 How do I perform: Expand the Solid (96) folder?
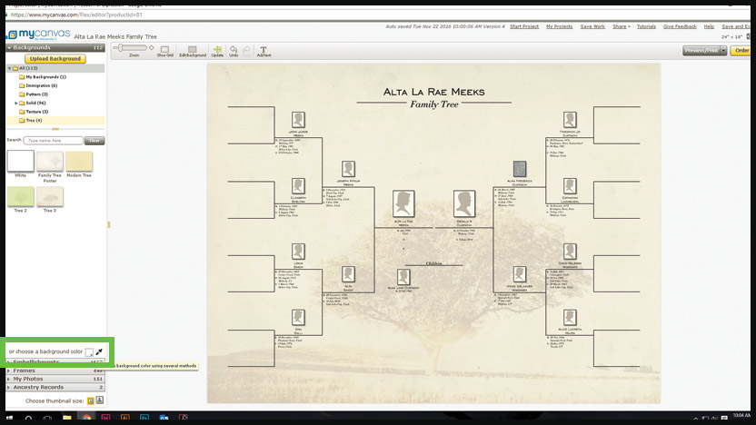[x=16, y=104]
